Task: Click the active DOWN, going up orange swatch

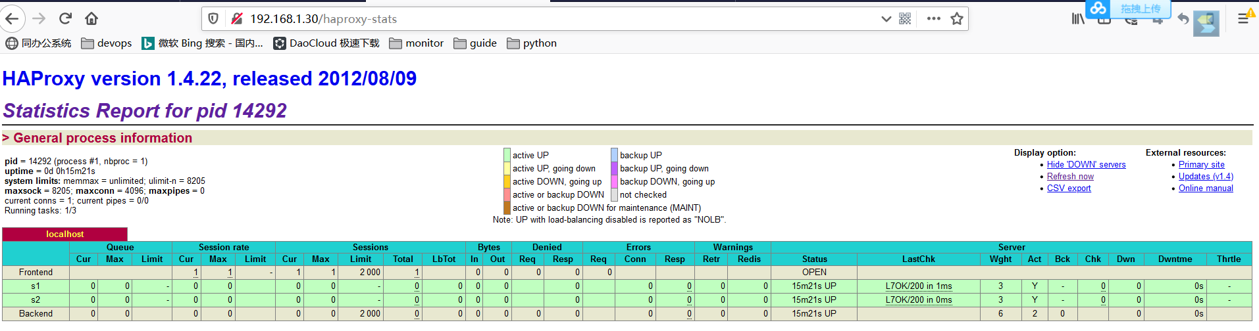Action: tap(507, 181)
